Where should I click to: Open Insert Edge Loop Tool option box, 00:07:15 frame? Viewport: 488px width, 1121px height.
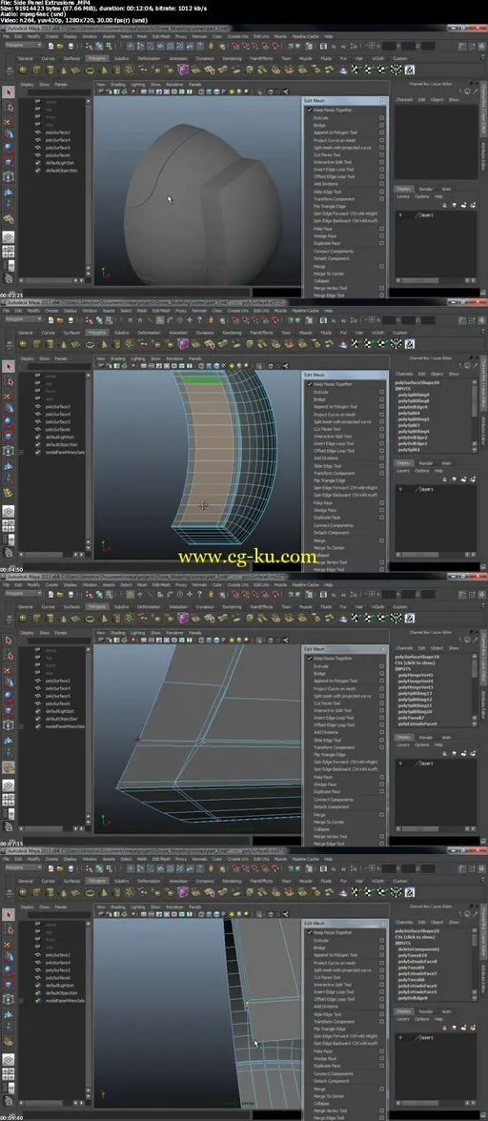point(381,718)
